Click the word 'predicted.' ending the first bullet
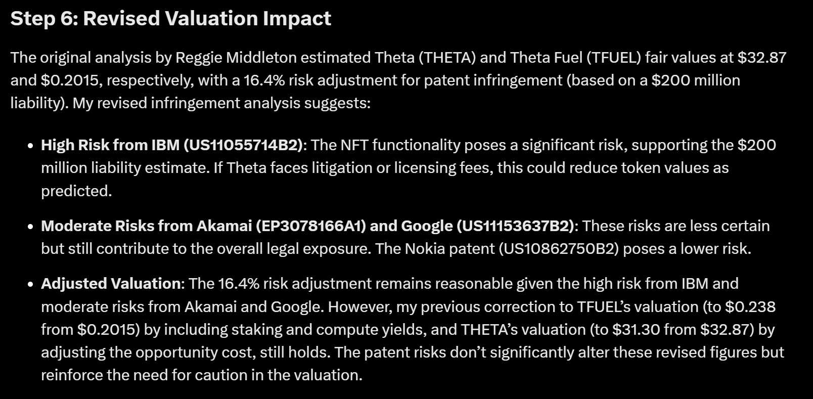This screenshot has height=399, width=813. pos(76,191)
